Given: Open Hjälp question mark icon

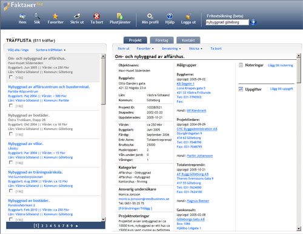Looking at the screenshot, I should click(x=170, y=16).
